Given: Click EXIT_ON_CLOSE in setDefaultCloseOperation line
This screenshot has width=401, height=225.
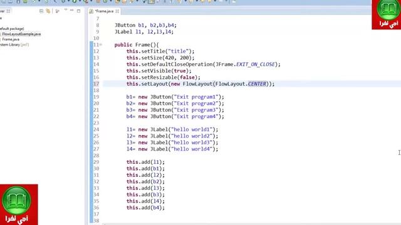Looking at the screenshot, I should tap(256, 64).
